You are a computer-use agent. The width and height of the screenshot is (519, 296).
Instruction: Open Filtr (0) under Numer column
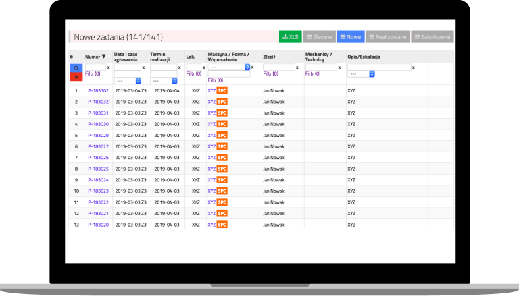[x=93, y=73]
